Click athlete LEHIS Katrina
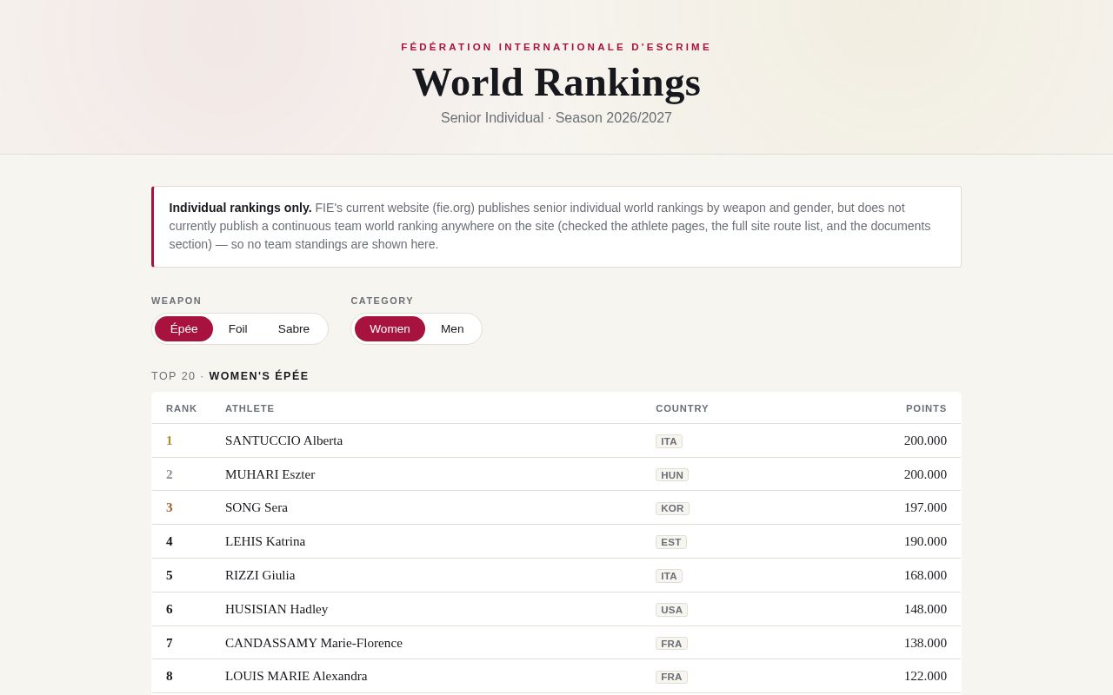 [x=265, y=541]
